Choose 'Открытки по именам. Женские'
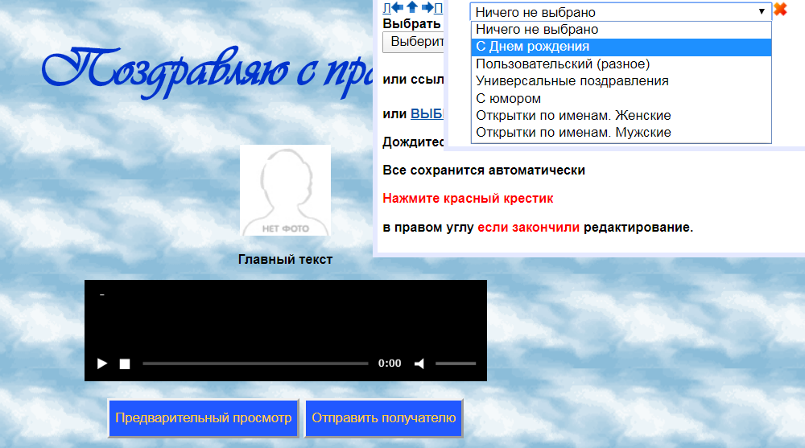The width and height of the screenshot is (805, 448). tap(573, 115)
